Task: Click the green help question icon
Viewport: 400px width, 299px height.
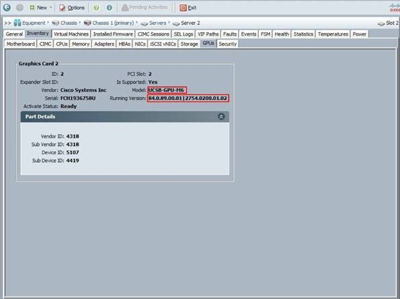Action: (x=96, y=7)
